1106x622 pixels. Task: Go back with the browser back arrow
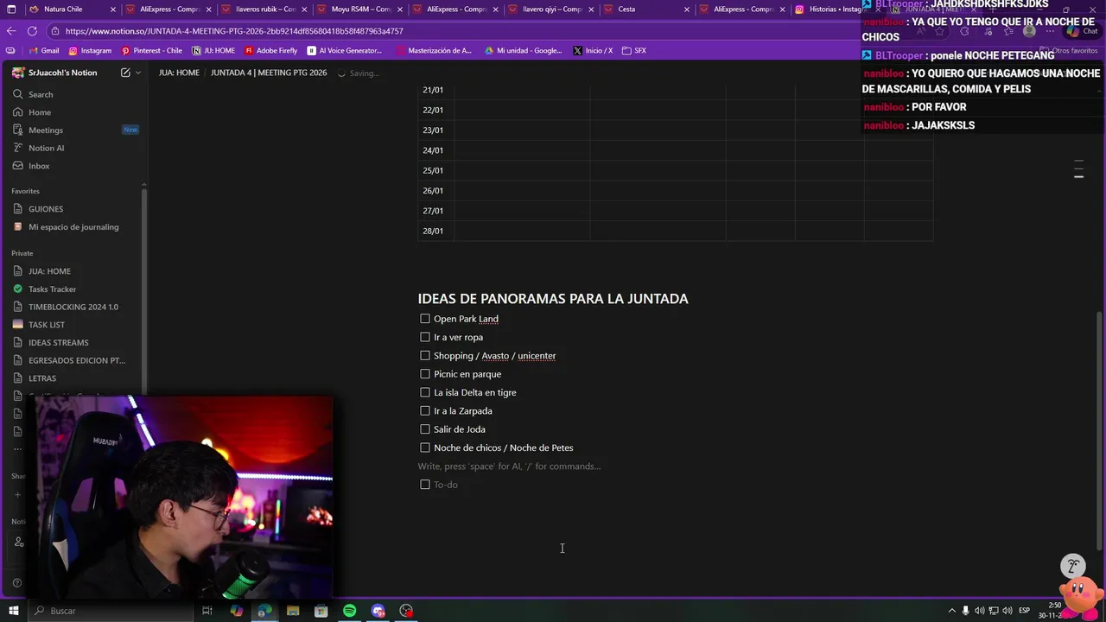pyautogui.click(x=11, y=30)
